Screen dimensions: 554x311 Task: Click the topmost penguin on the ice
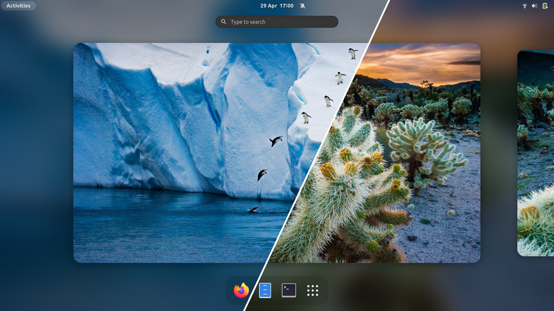(x=353, y=53)
